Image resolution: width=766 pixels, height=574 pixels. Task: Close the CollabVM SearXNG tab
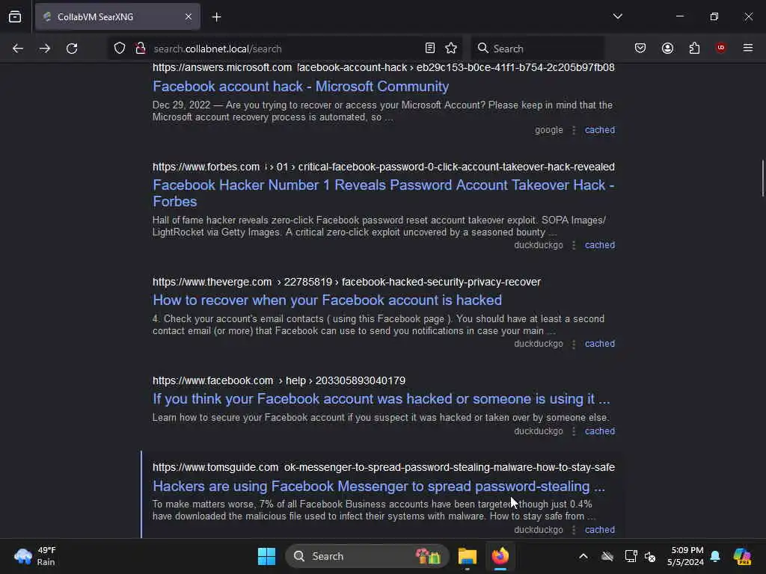click(189, 17)
